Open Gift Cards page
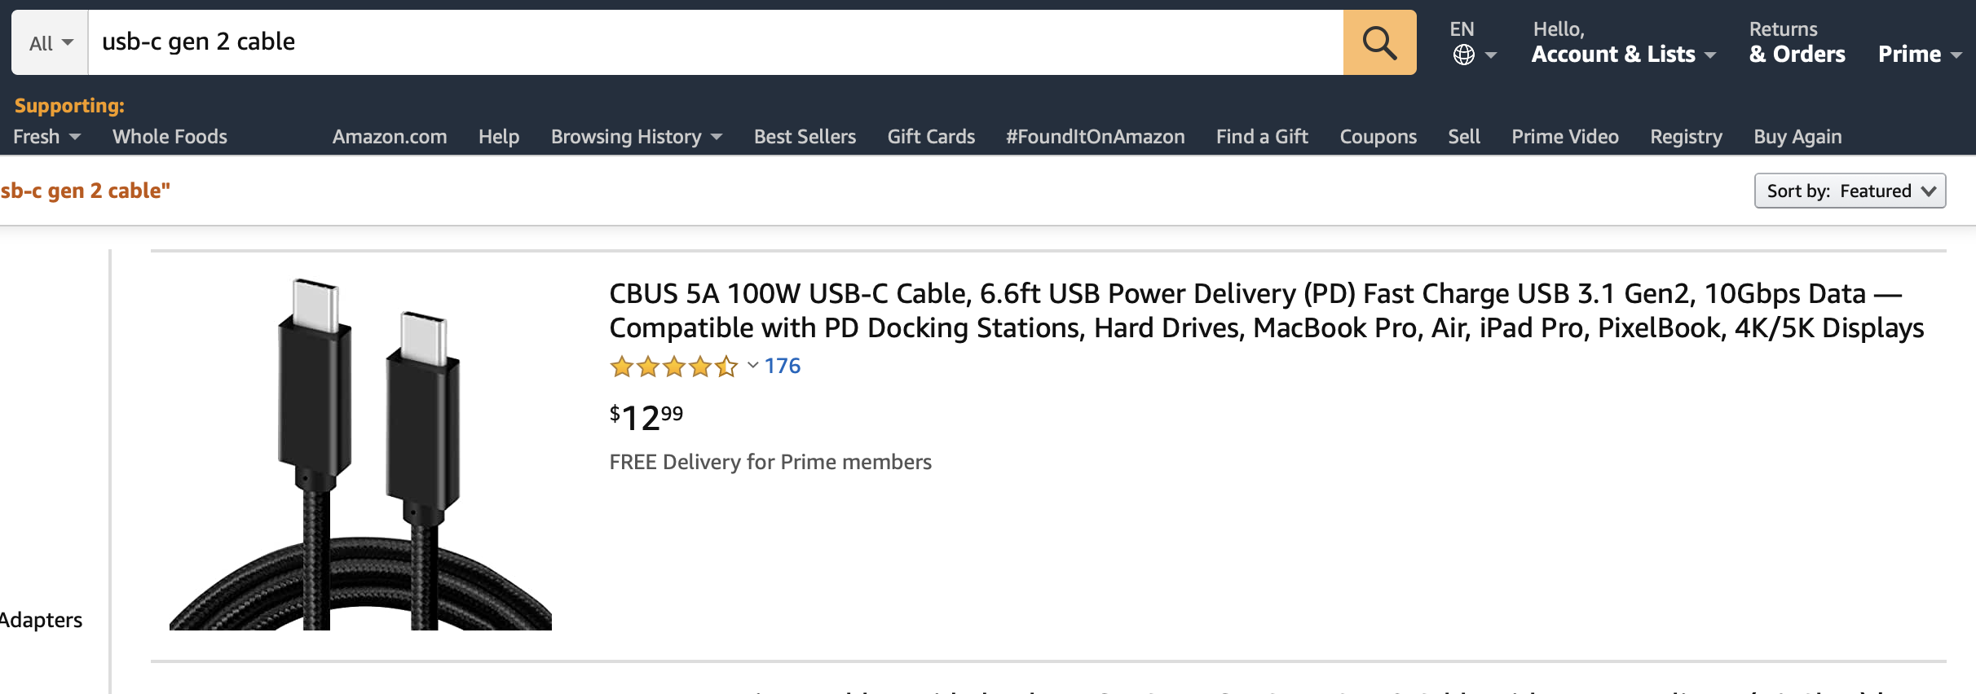The height and width of the screenshot is (694, 1976). click(930, 136)
